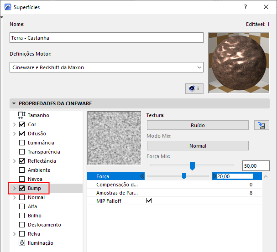This screenshot has width=277, height=252.
Task: Enable the Ambiente checkbox
Action: click(x=22, y=170)
